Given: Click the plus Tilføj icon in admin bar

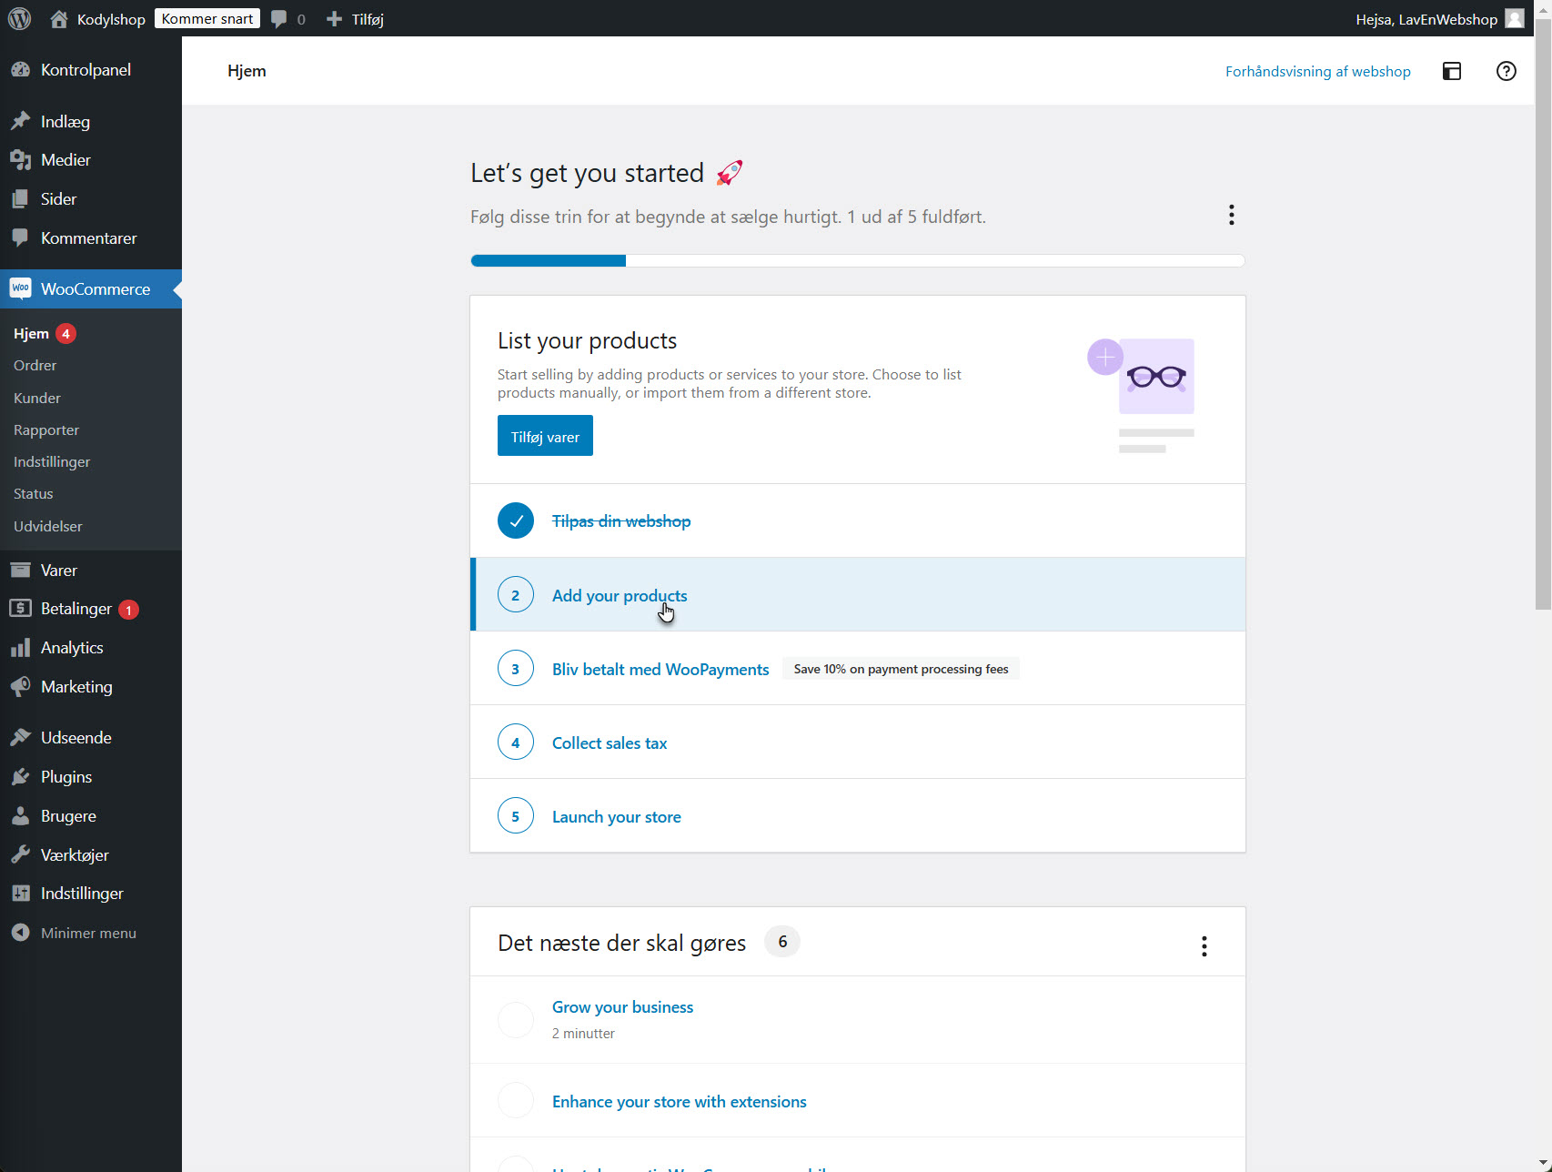Looking at the screenshot, I should pos(334,19).
